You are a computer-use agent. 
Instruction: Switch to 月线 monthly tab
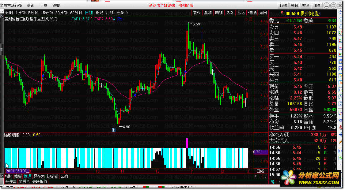(110, 13)
